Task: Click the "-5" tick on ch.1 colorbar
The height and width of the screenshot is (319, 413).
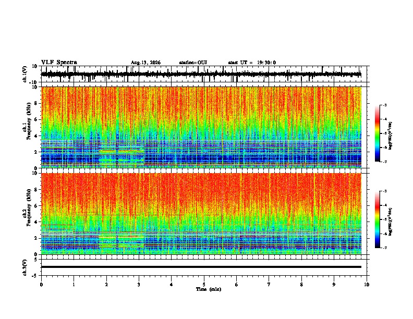Action: 385,133
